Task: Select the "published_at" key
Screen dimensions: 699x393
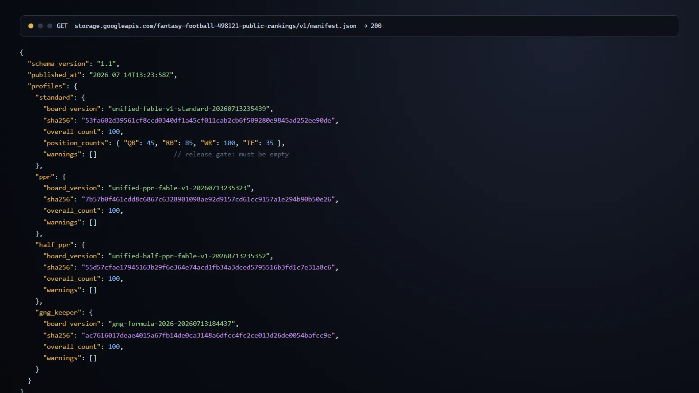Action: click(55, 75)
